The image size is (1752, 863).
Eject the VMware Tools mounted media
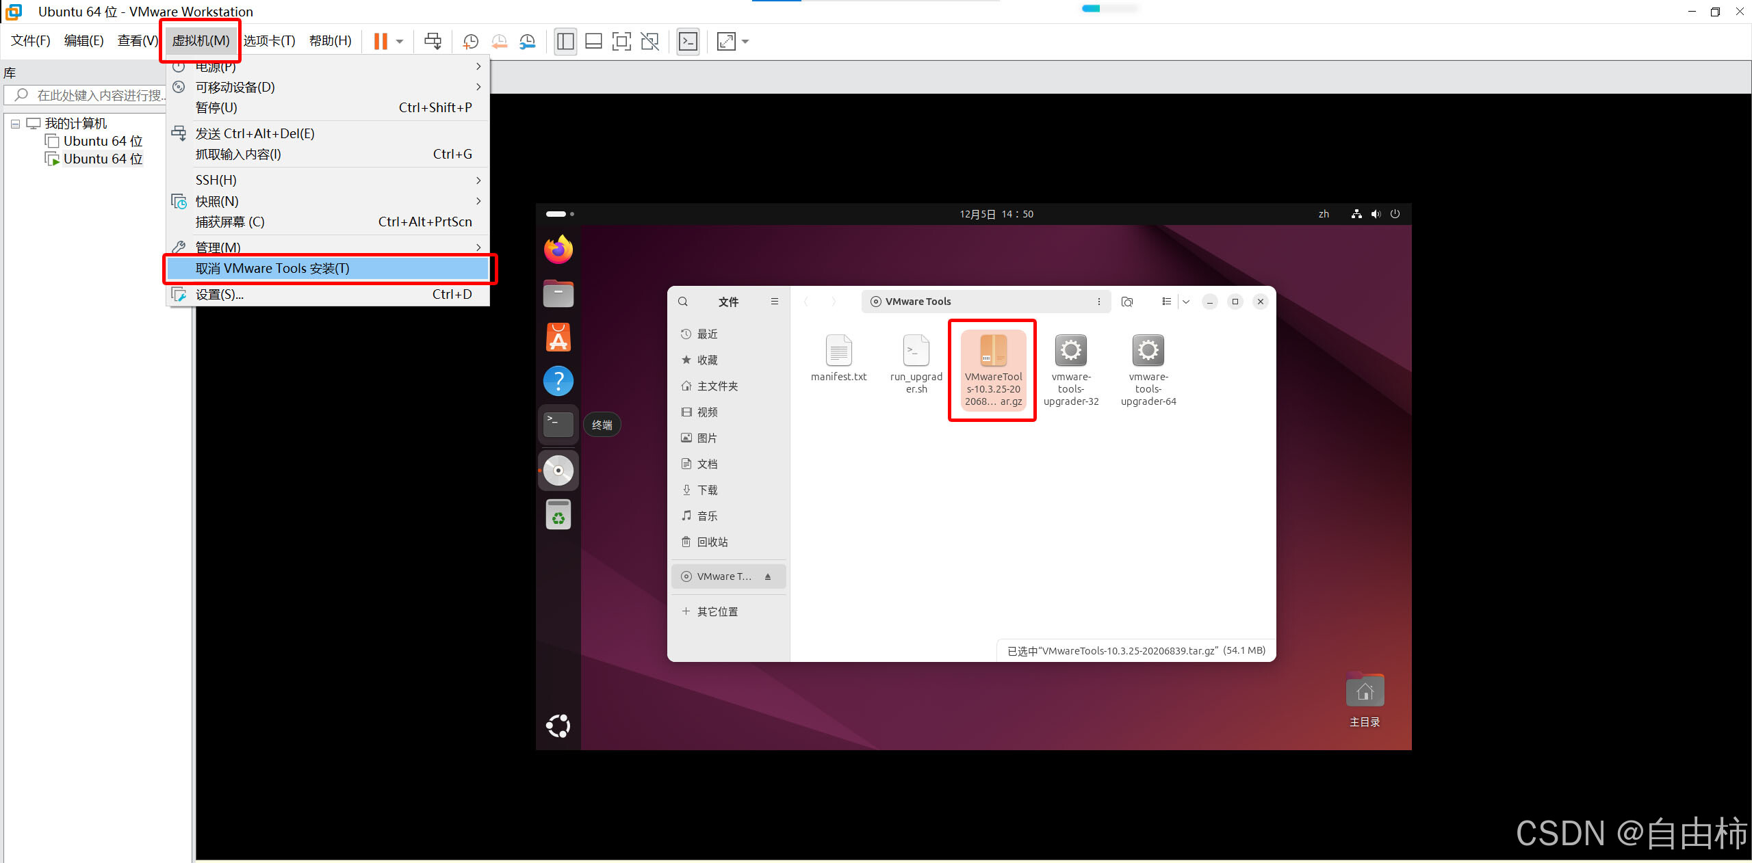pyautogui.click(x=769, y=576)
